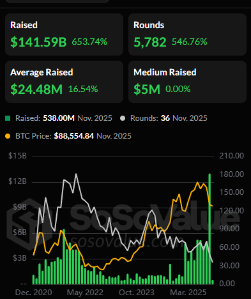Click the last small green bar

click(213, 282)
